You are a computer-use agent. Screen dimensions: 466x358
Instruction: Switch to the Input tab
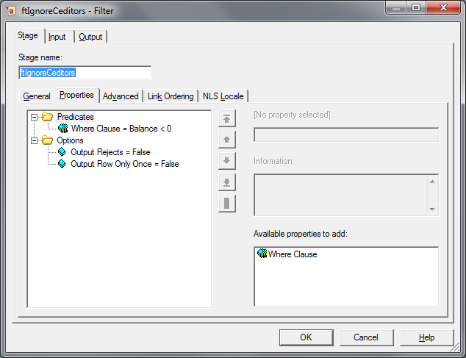coord(57,37)
